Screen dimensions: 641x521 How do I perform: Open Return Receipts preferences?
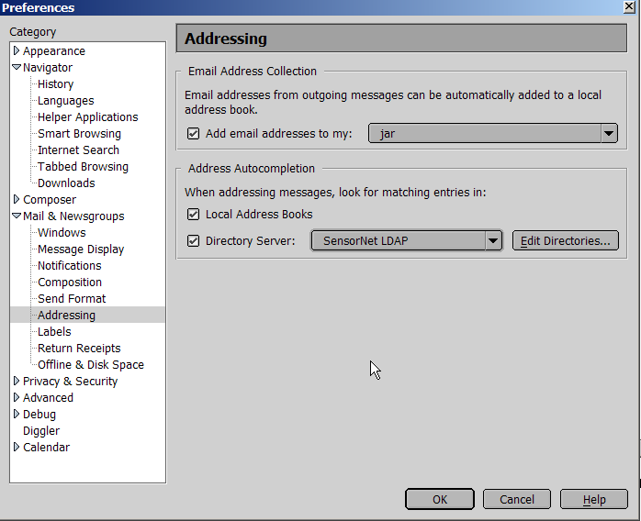(x=79, y=349)
